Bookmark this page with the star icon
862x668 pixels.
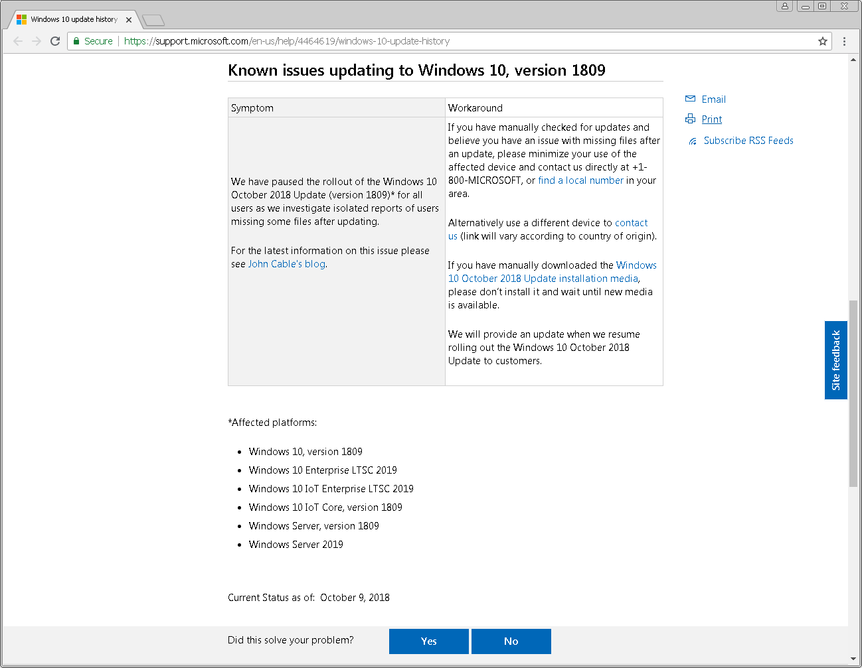(x=823, y=41)
